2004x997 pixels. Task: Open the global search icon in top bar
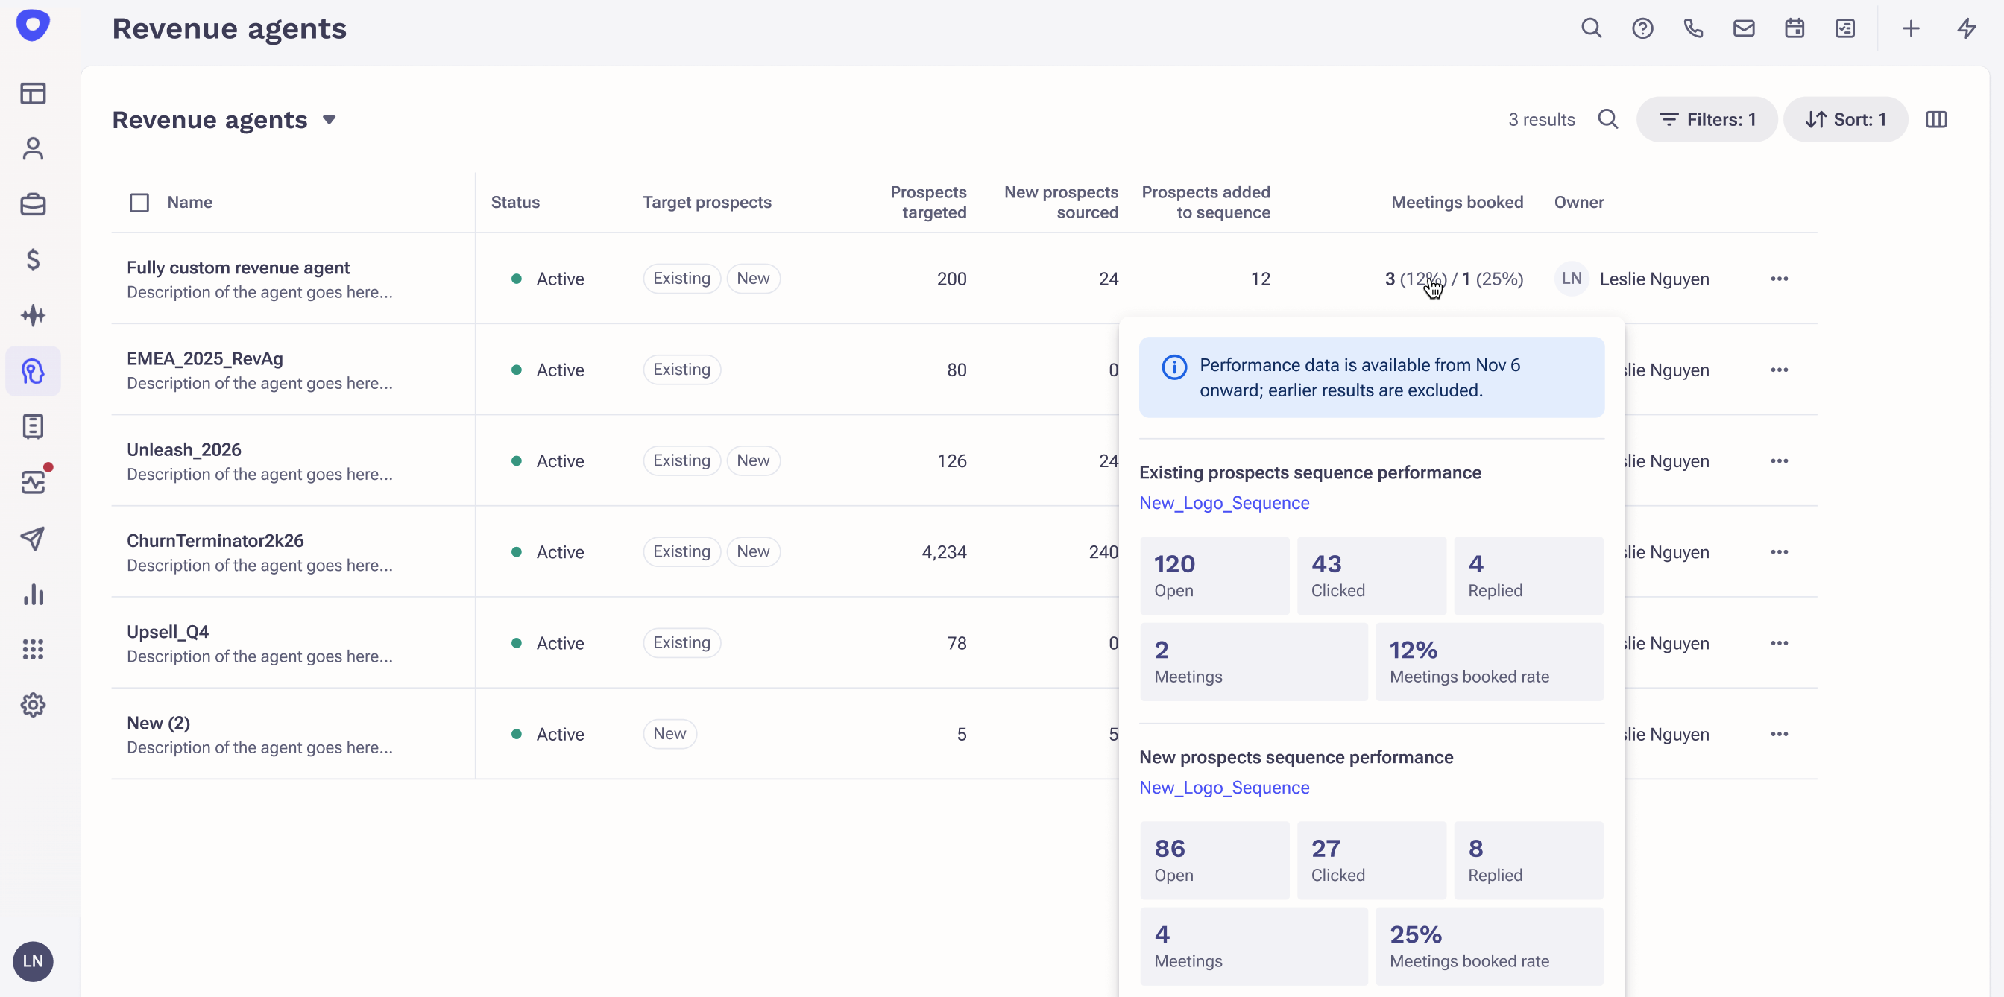(1591, 29)
